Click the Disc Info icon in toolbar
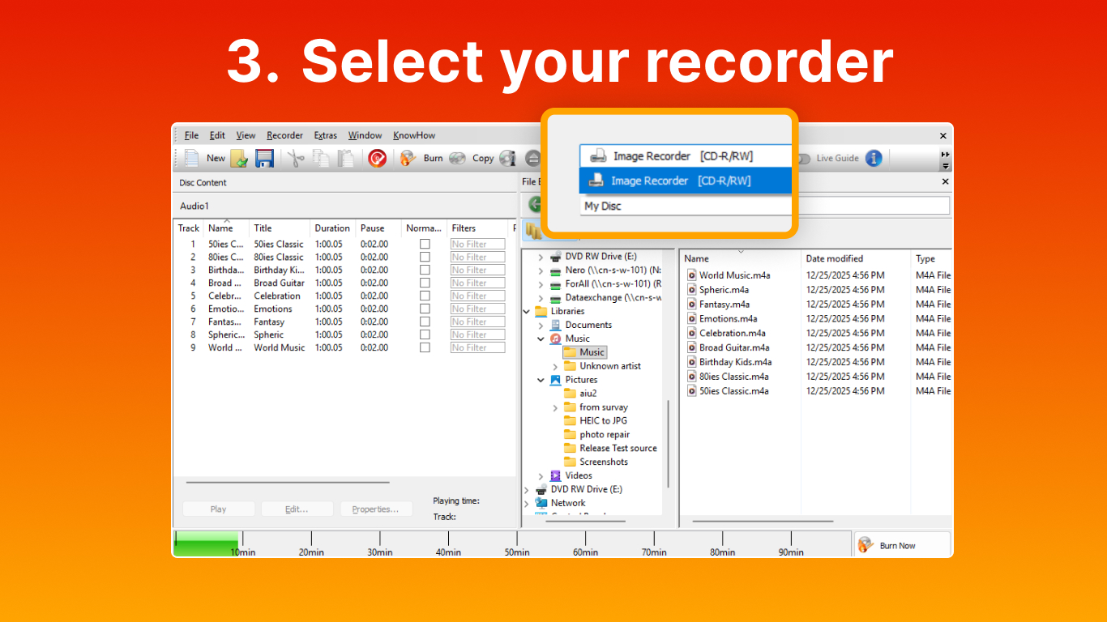 [x=507, y=158]
